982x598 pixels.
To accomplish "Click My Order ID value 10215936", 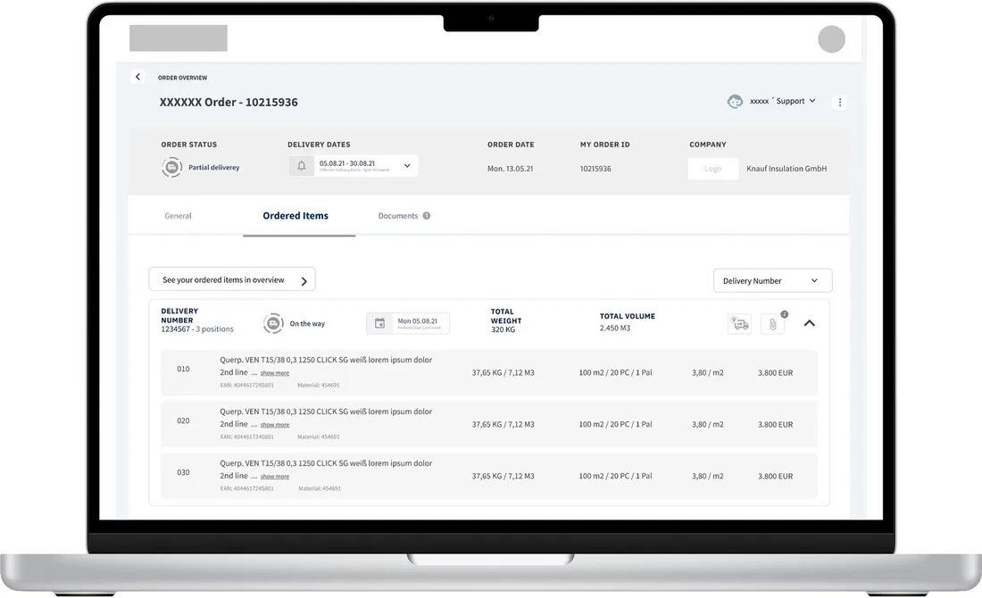I will pos(595,169).
